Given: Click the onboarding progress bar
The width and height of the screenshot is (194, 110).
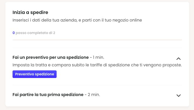Looking at the screenshot, I should click(x=97, y=40).
